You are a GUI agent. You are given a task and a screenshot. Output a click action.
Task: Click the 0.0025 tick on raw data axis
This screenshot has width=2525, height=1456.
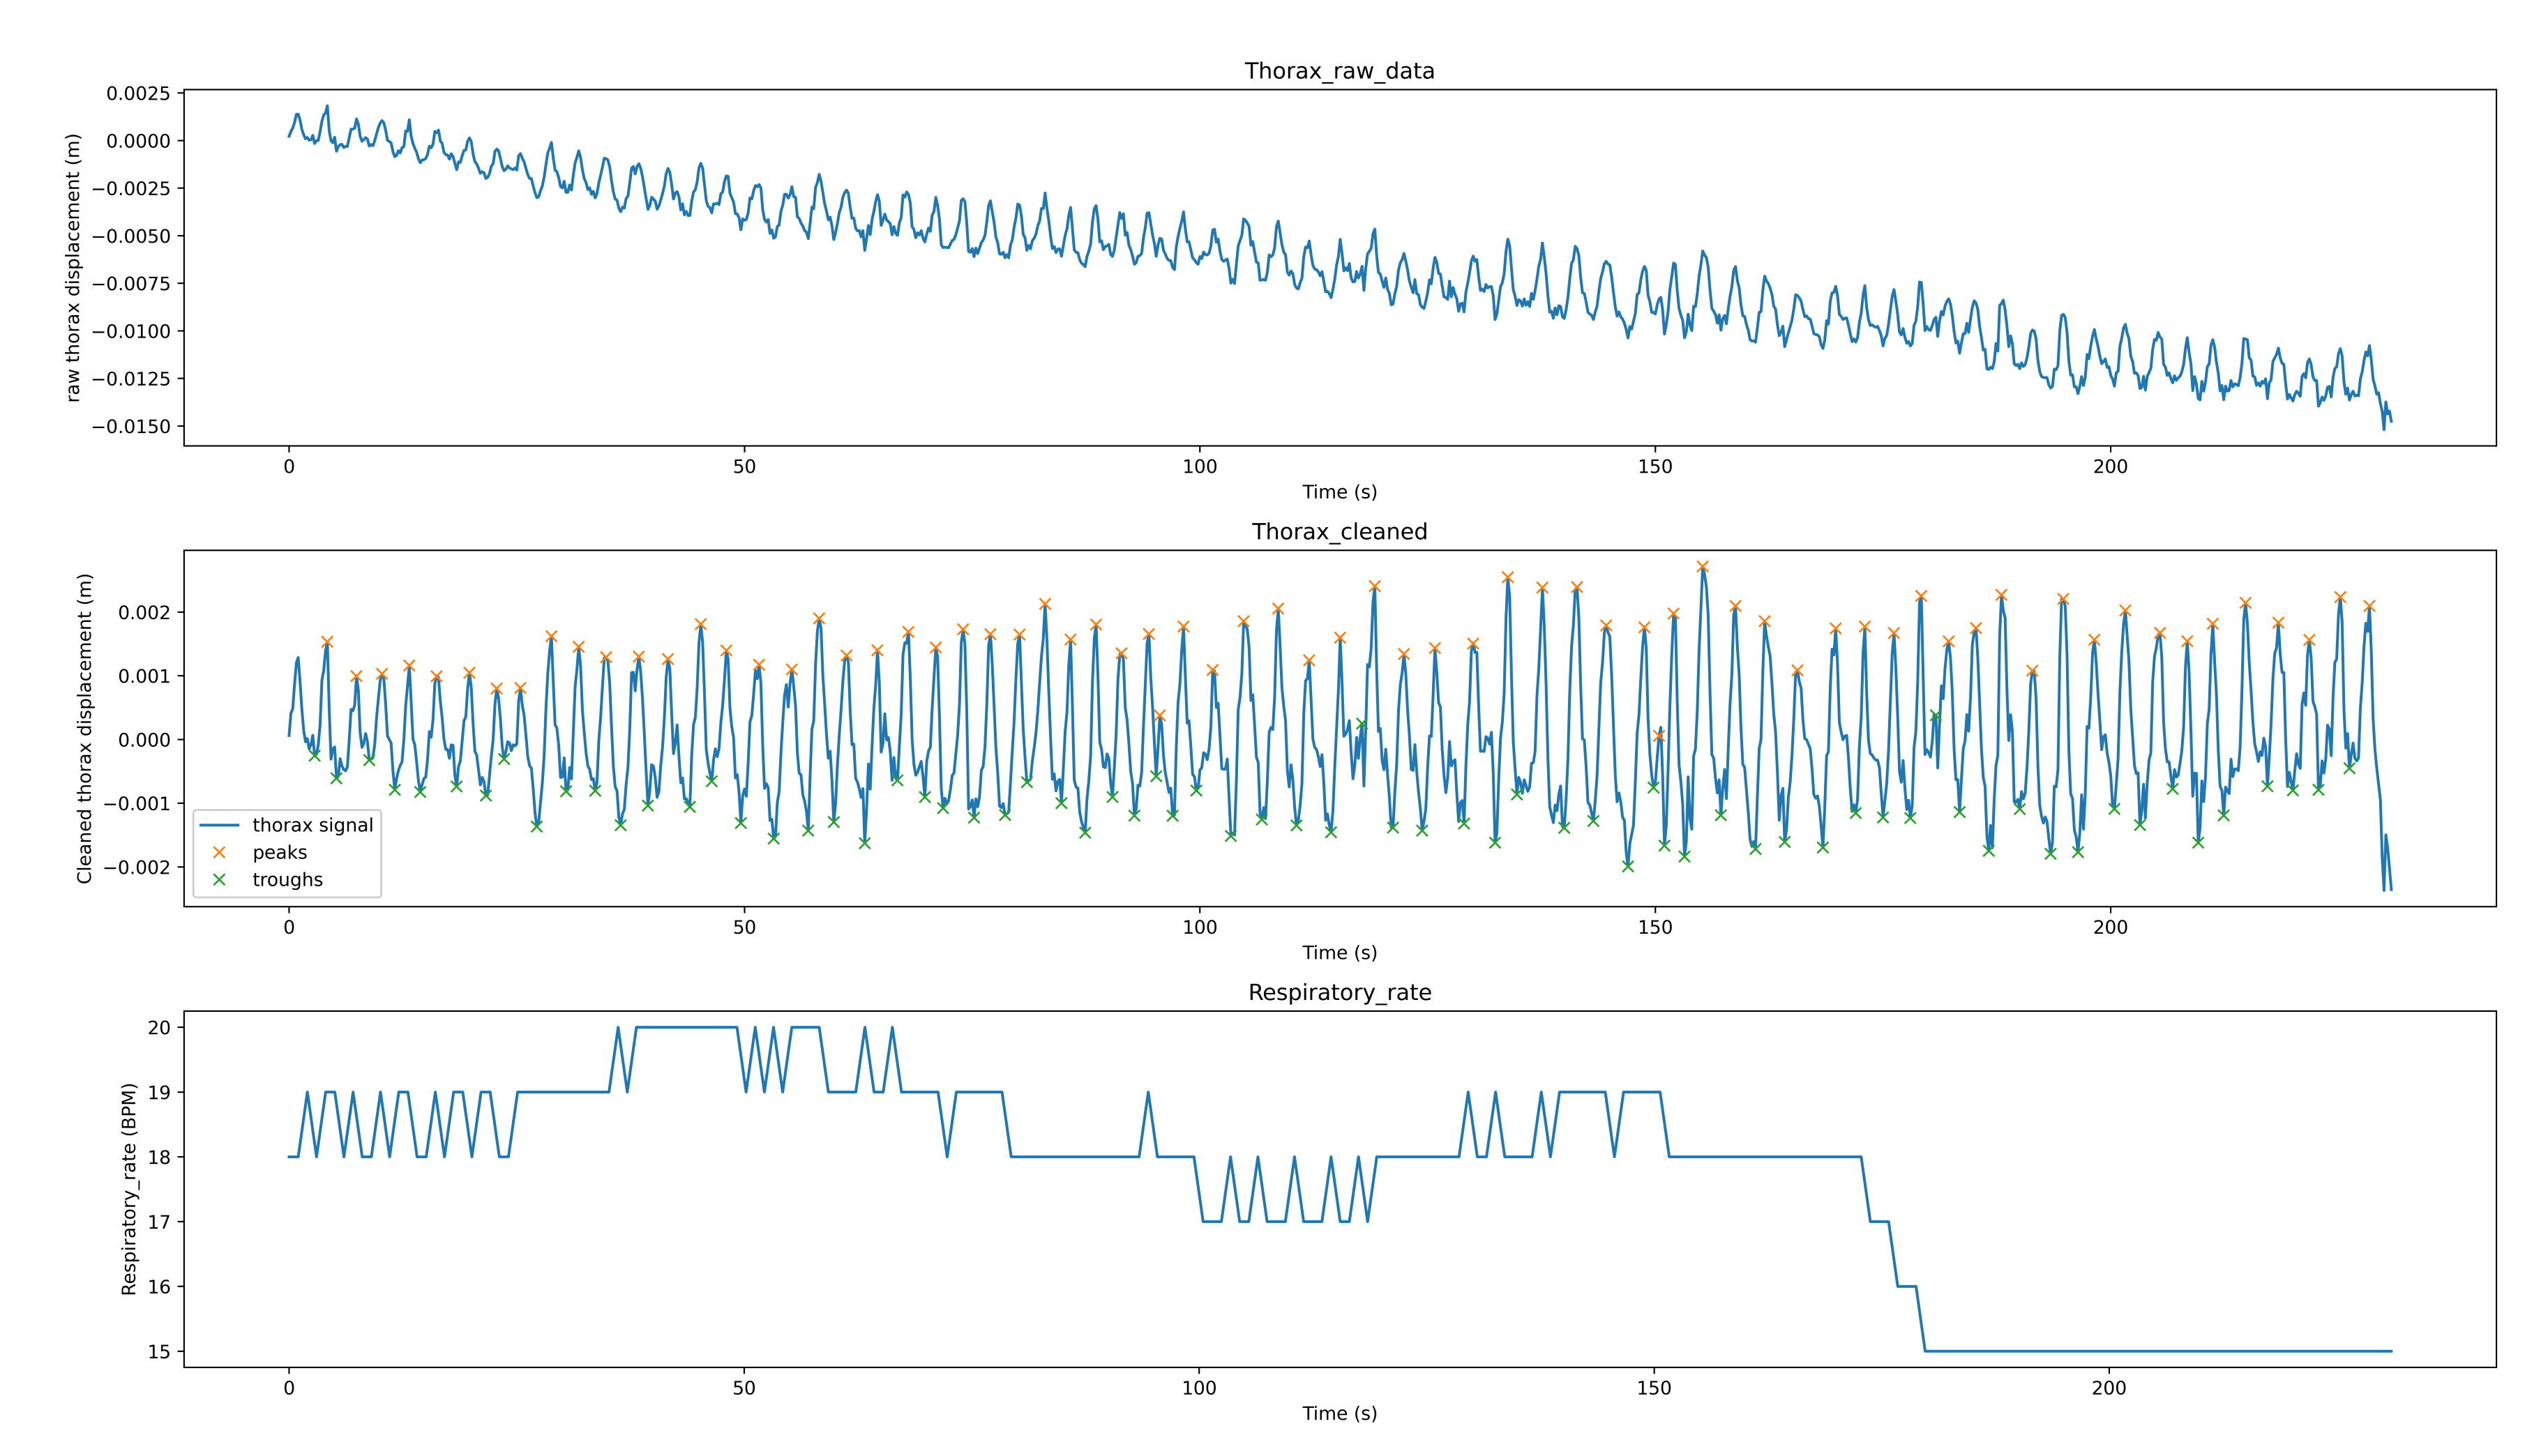pyautogui.click(x=138, y=93)
